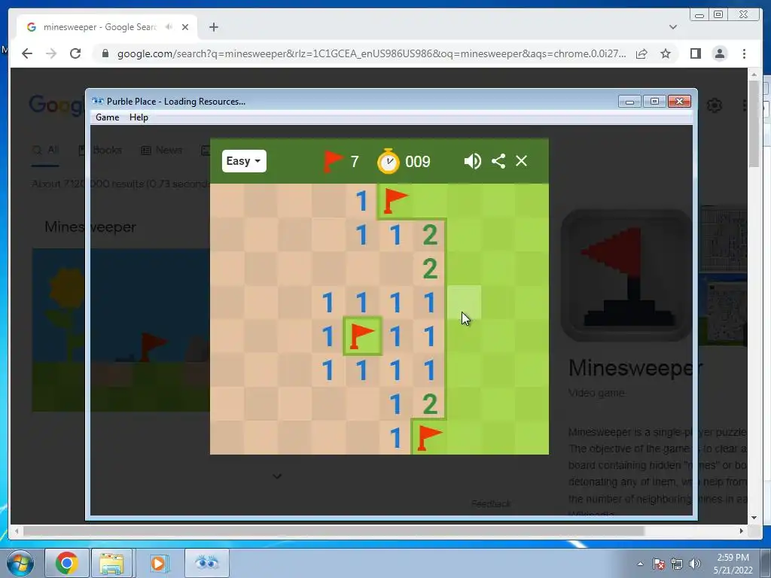
Task: Expand the tab search chevron
Action: click(673, 27)
